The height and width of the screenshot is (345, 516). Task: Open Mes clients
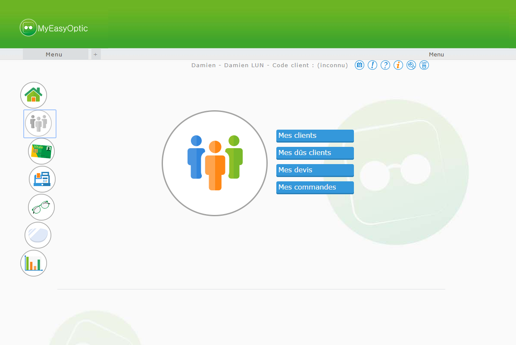[315, 136]
